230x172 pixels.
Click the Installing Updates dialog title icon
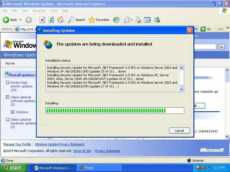39,30
